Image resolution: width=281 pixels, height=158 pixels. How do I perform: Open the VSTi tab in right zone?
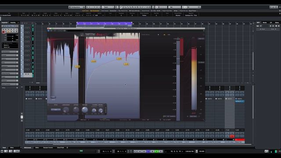pos(258,22)
